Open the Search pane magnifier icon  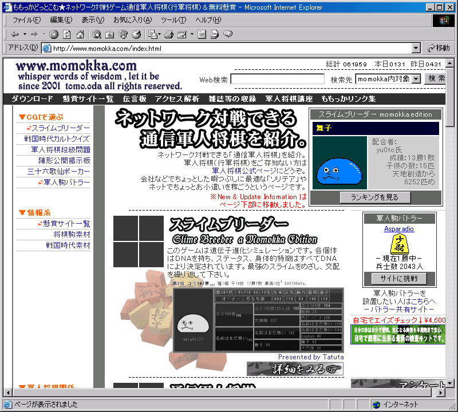click(x=97, y=34)
